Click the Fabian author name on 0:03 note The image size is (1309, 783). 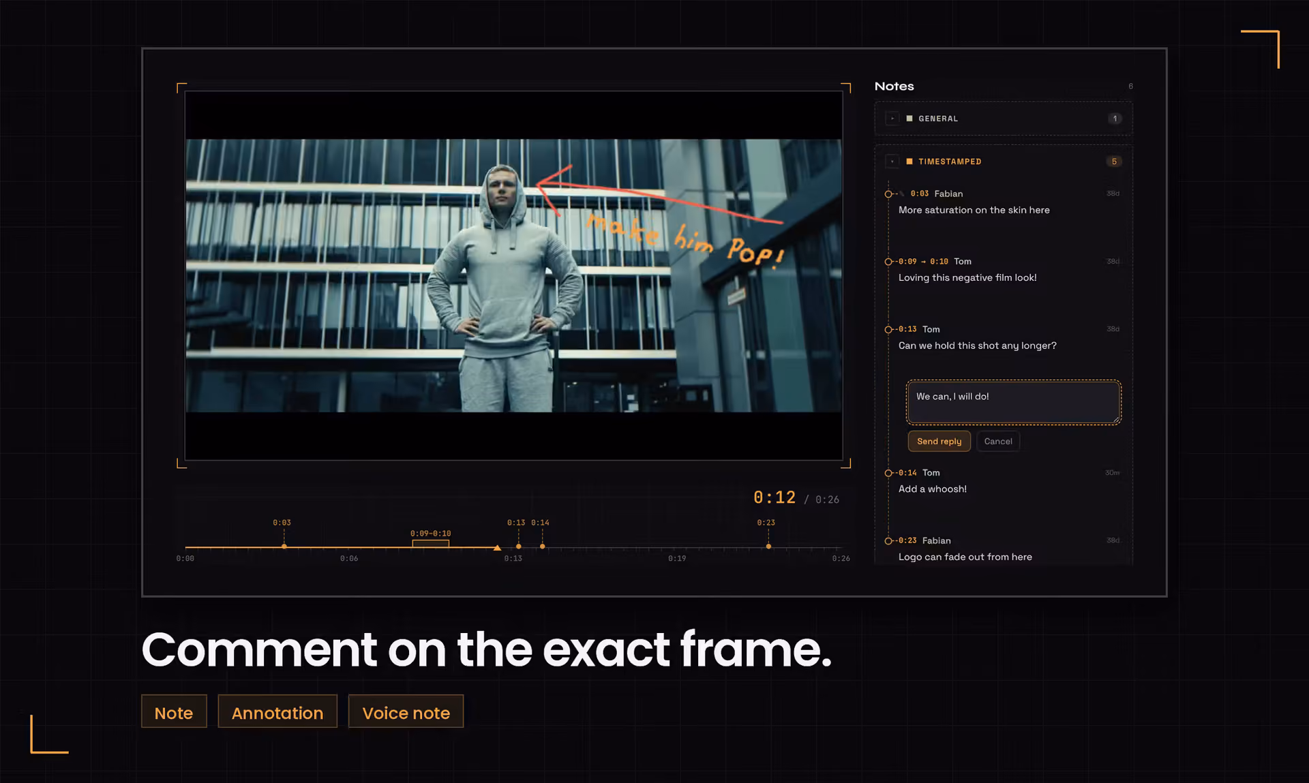(948, 194)
